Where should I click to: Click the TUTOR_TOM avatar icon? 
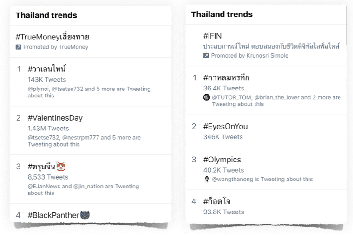207,97
